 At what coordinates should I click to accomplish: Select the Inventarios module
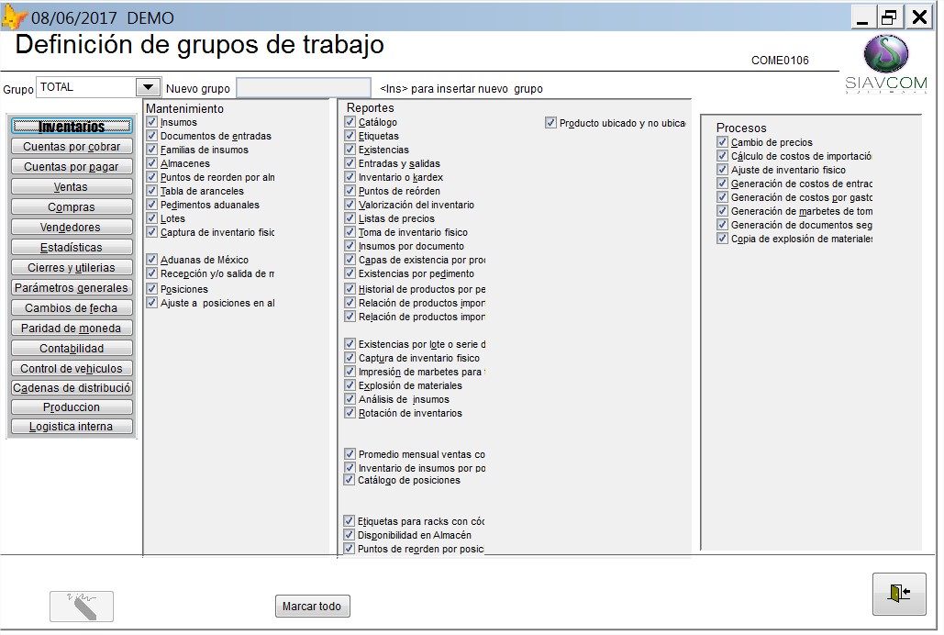click(x=72, y=127)
